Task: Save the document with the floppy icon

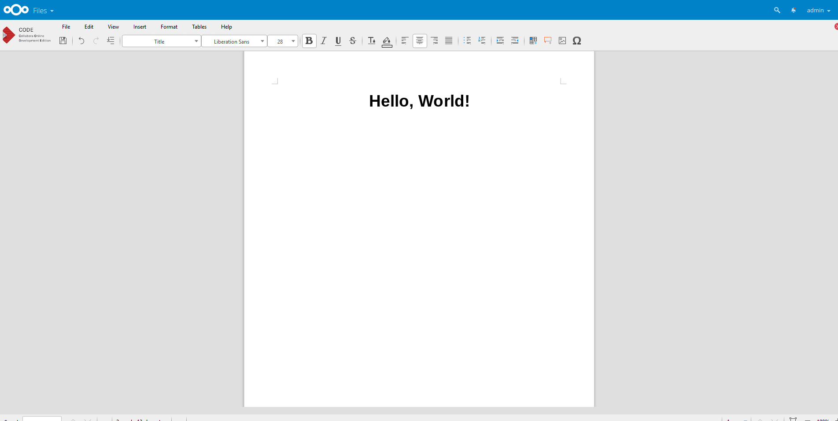Action: [63, 41]
